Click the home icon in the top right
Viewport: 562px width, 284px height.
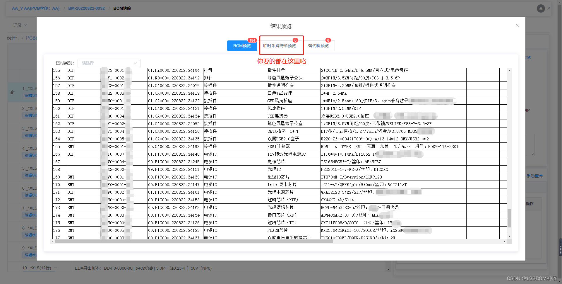click(541, 8)
